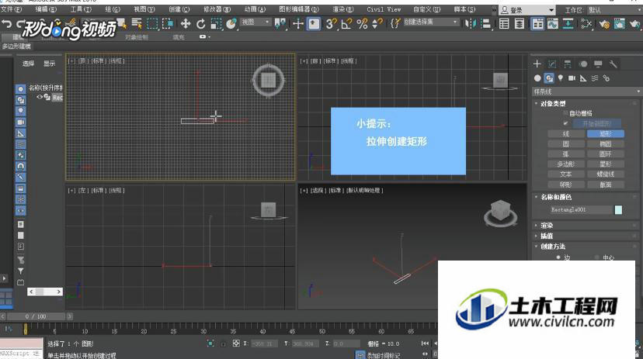Click 椭圆 shape button
Image resolution: width=643 pixels, height=359 pixels.
click(x=606, y=144)
